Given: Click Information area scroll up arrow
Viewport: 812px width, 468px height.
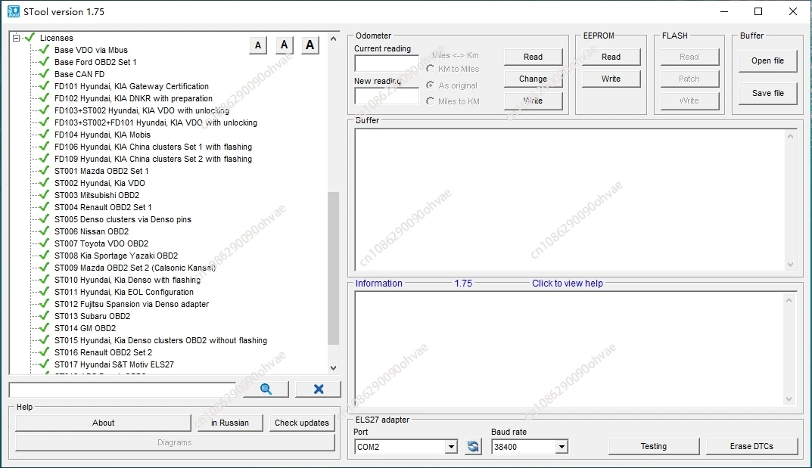Looking at the screenshot, I should [789, 300].
